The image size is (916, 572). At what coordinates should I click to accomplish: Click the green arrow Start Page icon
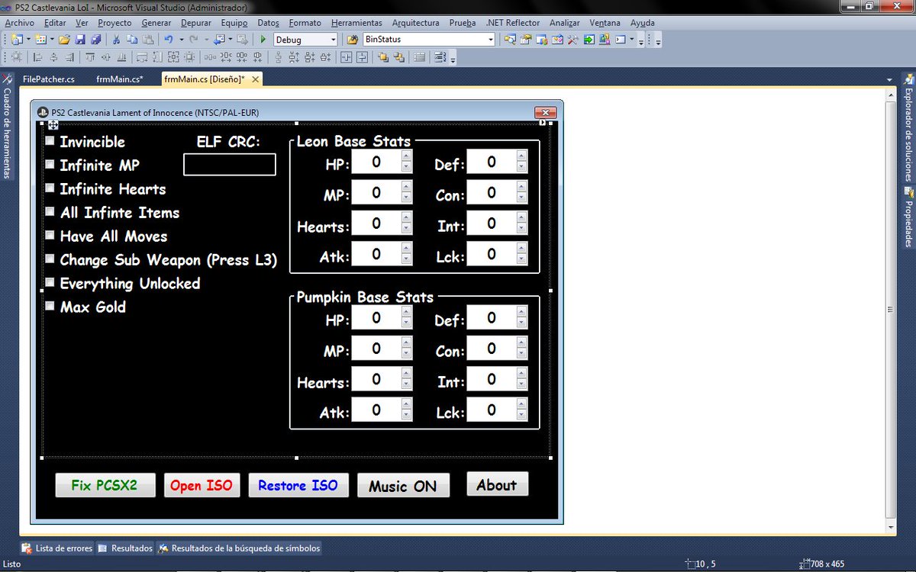[x=589, y=39]
